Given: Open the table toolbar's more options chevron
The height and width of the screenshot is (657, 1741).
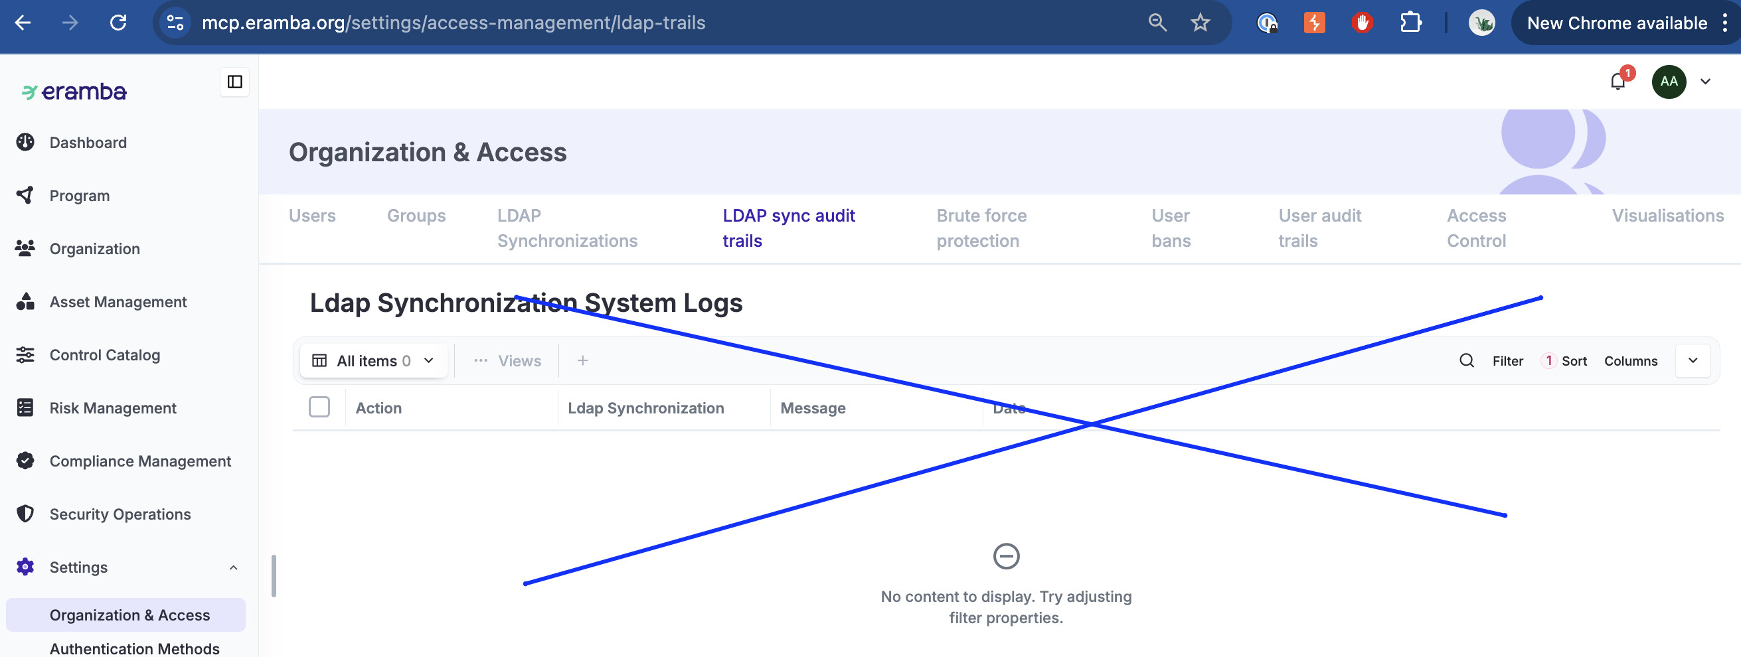Looking at the screenshot, I should click(1693, 360).
